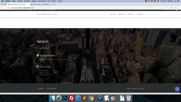This screenshot has width=181, height=102.
Task: Open the BABASAYFA menu link
Action: pos(121,14)
